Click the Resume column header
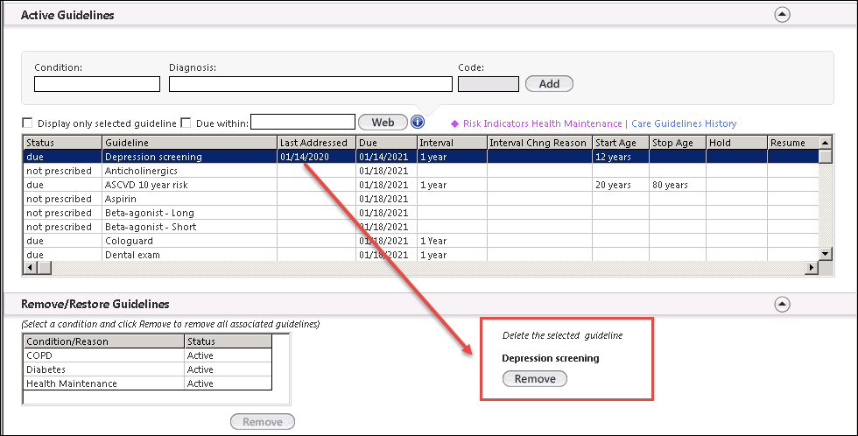 click(793, 143)
